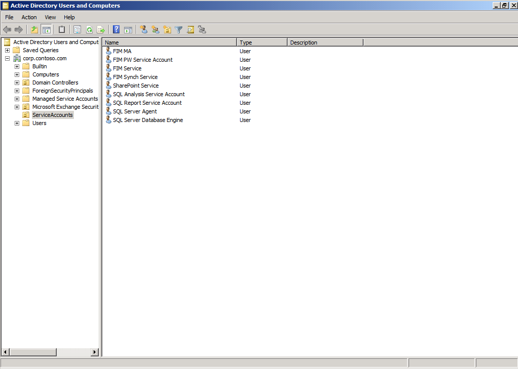
Task: Select the SQL Server Database Engine user
Action: [x=148, y=120]
